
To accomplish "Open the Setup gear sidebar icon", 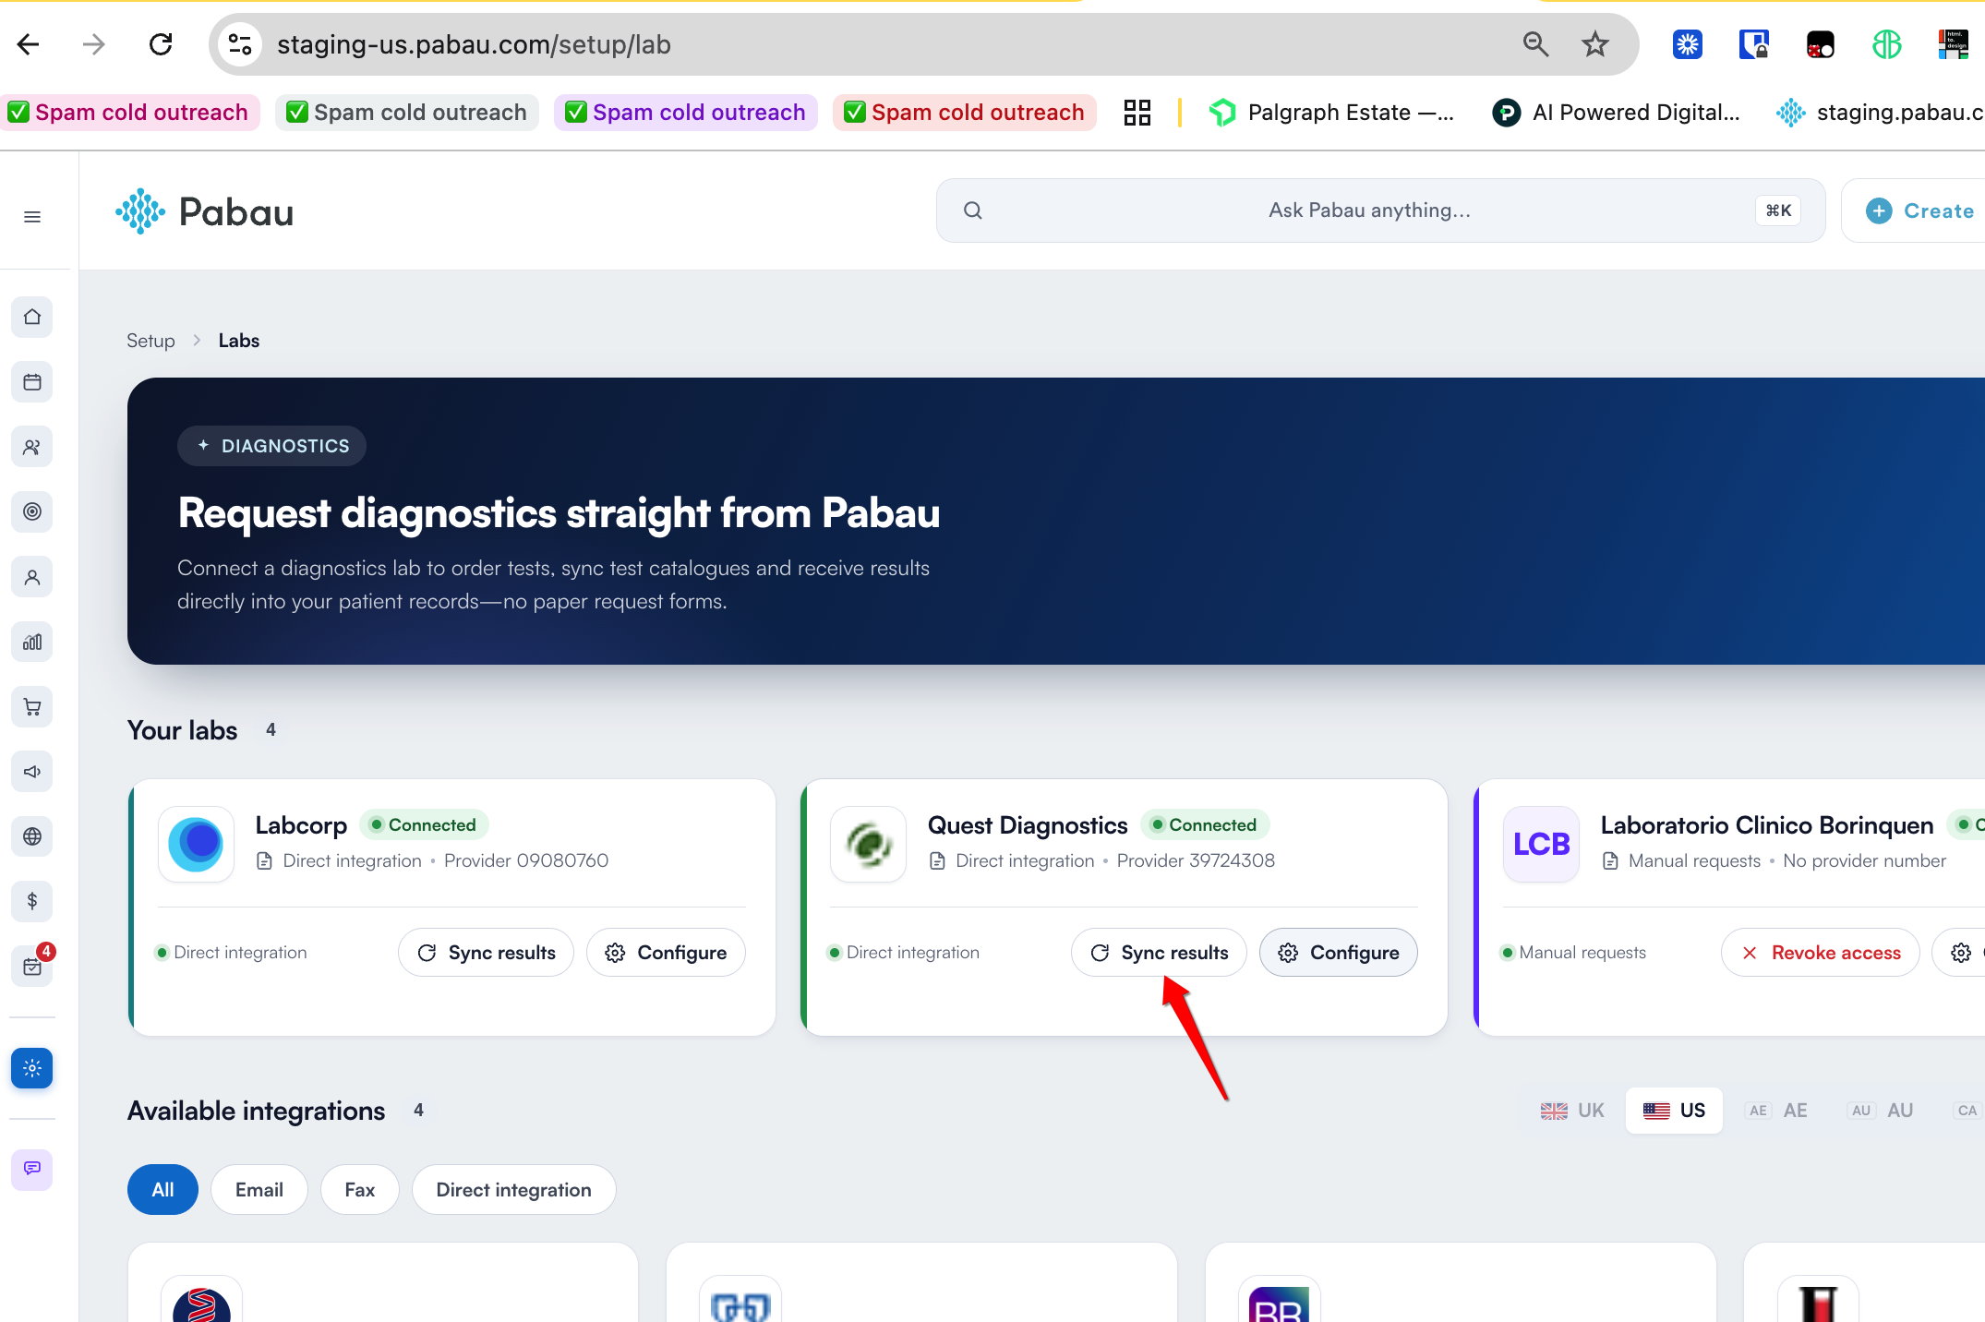I will coord(32,1068).
